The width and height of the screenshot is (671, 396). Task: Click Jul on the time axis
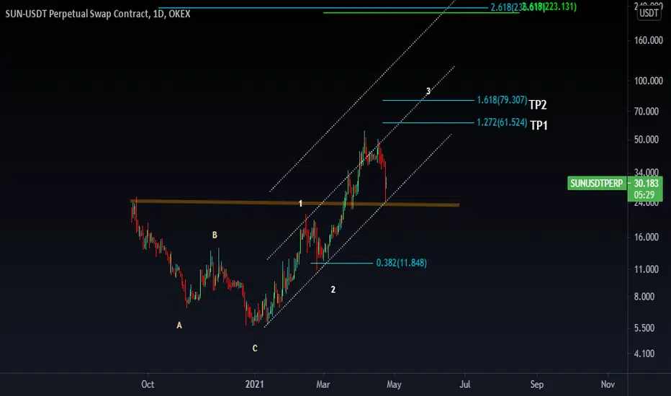click(465, 384)
